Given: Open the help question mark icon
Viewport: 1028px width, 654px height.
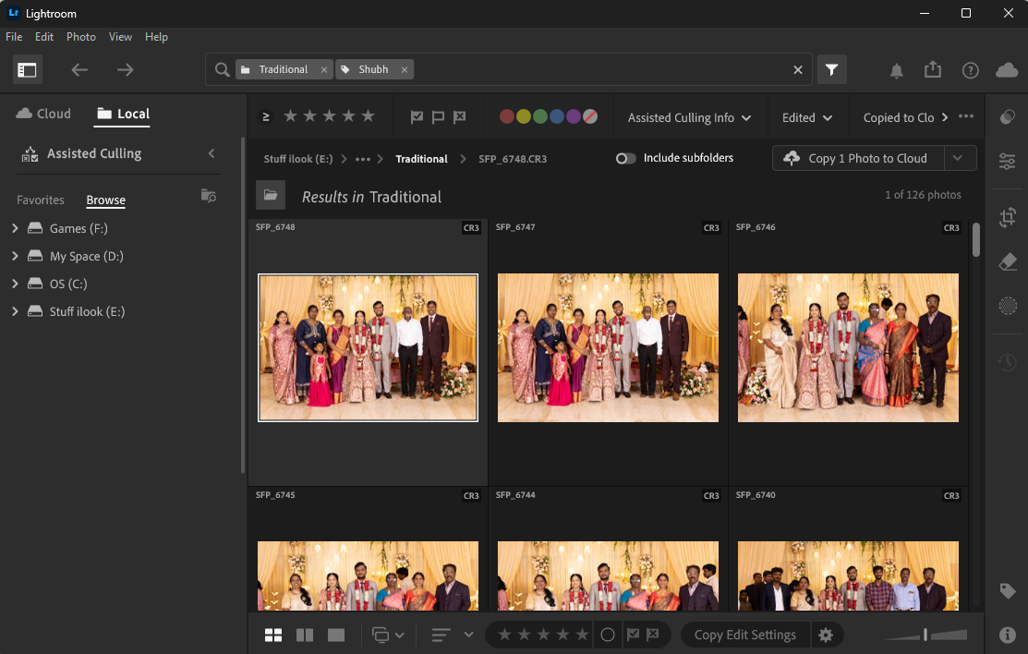Looking at the screenshot, I should pyautogui.click(x=971, y=70).
